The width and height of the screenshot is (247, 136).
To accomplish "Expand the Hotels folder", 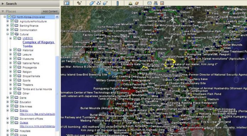I will 7,135.
